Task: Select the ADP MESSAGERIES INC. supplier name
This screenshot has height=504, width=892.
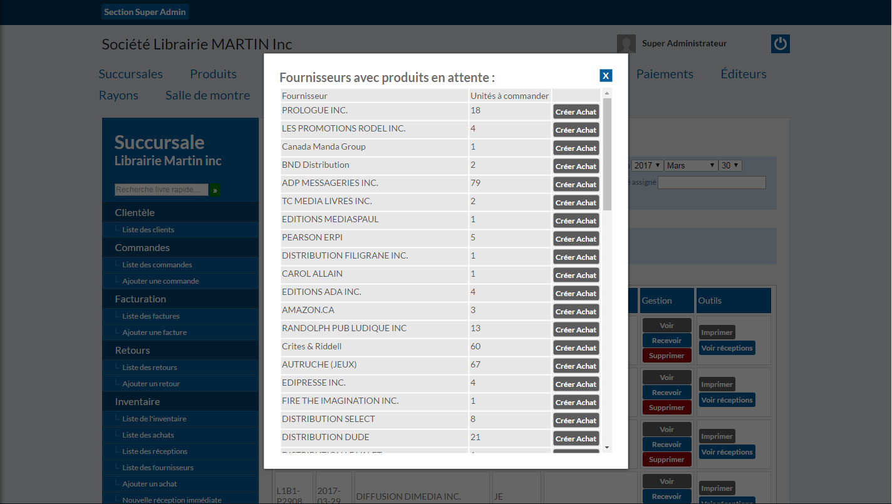Action: click(330, 183)
